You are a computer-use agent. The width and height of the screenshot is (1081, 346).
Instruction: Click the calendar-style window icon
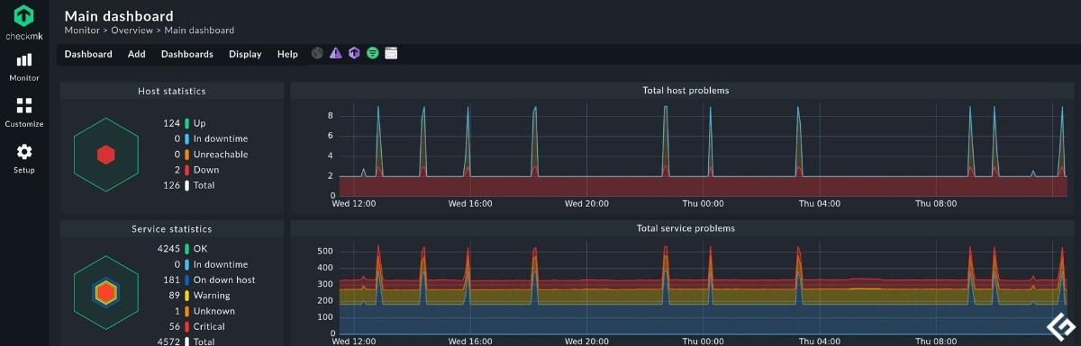tap(391, 53)
